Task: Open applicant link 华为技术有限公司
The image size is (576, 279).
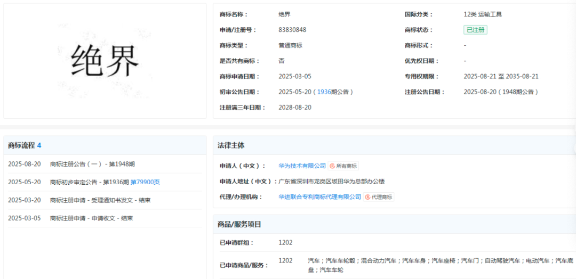Action: tap(302, 166)
